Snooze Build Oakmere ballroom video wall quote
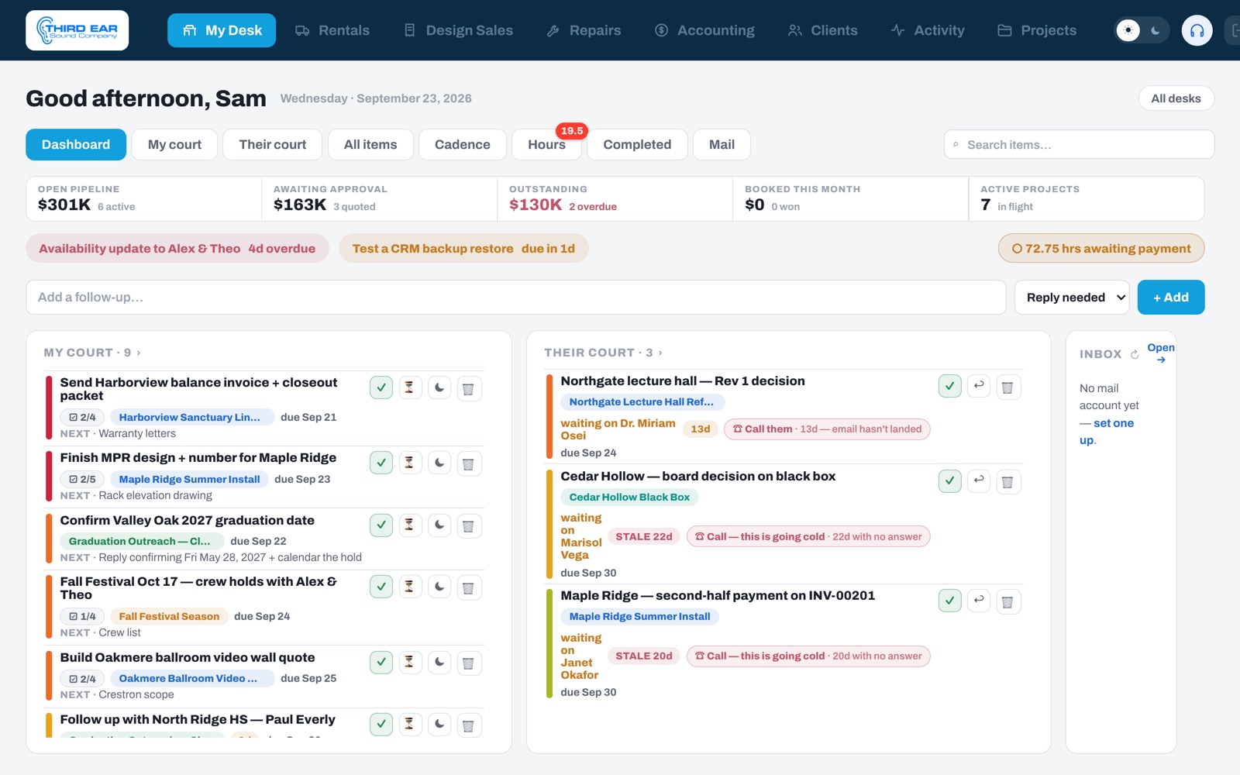 [x=439, y=662]
